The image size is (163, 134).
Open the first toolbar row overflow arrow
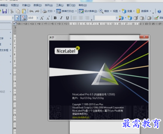click(153, 13)
